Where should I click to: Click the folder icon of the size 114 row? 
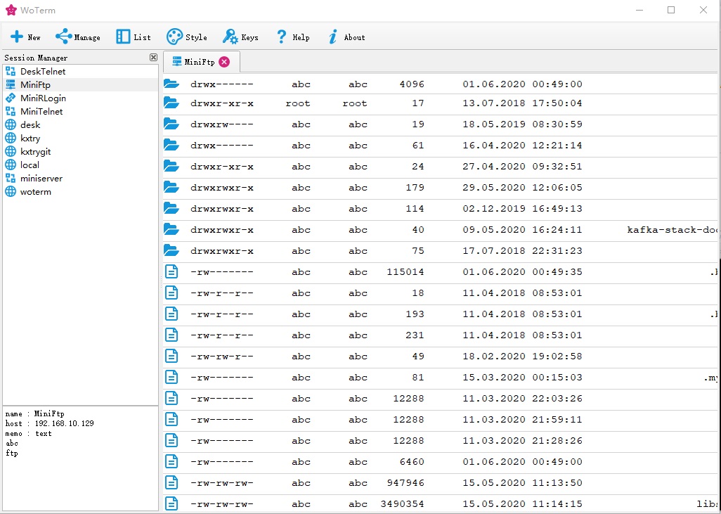pyautogui.click(x=171, y=208)
